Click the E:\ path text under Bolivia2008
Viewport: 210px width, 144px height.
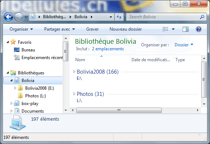[x=79, y=78]
